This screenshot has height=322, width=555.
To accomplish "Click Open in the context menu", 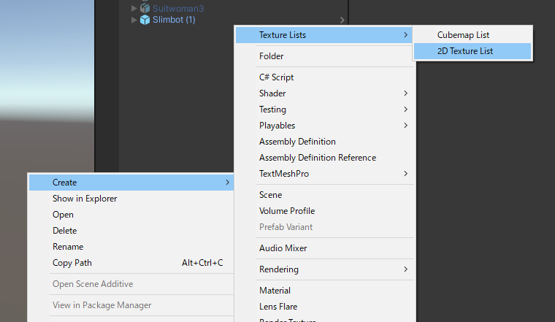I will point(131,215).
